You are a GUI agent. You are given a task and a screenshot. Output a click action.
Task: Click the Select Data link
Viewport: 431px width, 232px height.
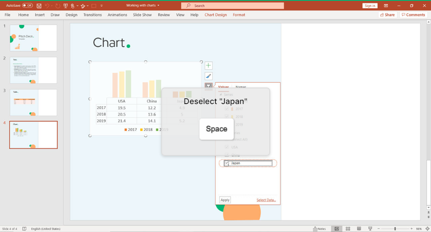(266, 200)
